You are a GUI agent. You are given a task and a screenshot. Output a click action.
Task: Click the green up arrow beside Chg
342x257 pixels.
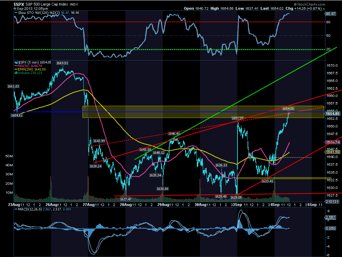pos(324,9)
